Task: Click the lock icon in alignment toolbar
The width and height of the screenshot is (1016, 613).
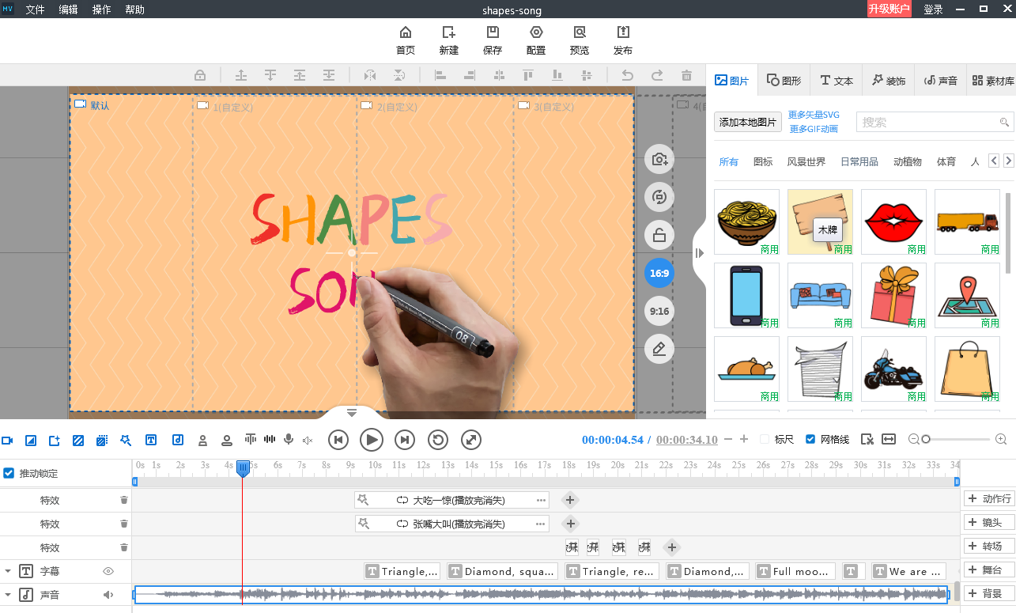Action: [200, 75]
